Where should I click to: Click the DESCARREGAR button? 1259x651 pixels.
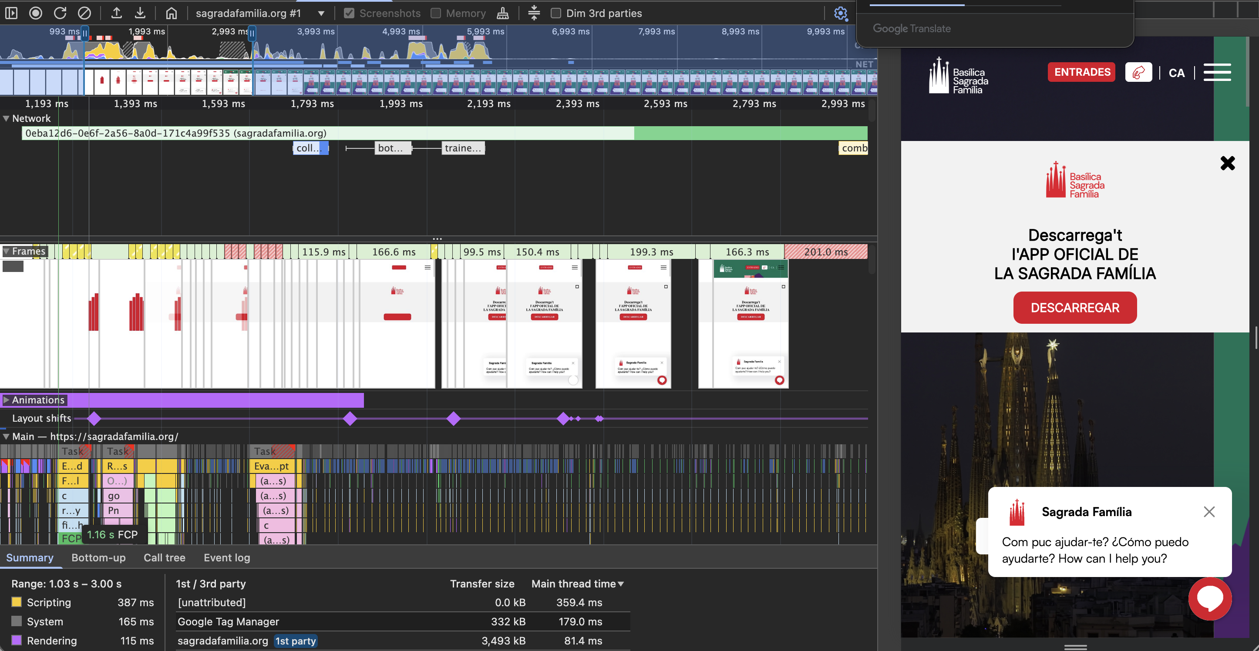point(1075,308)
